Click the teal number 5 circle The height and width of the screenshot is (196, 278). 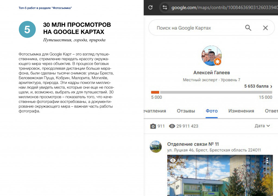point(27,29)
